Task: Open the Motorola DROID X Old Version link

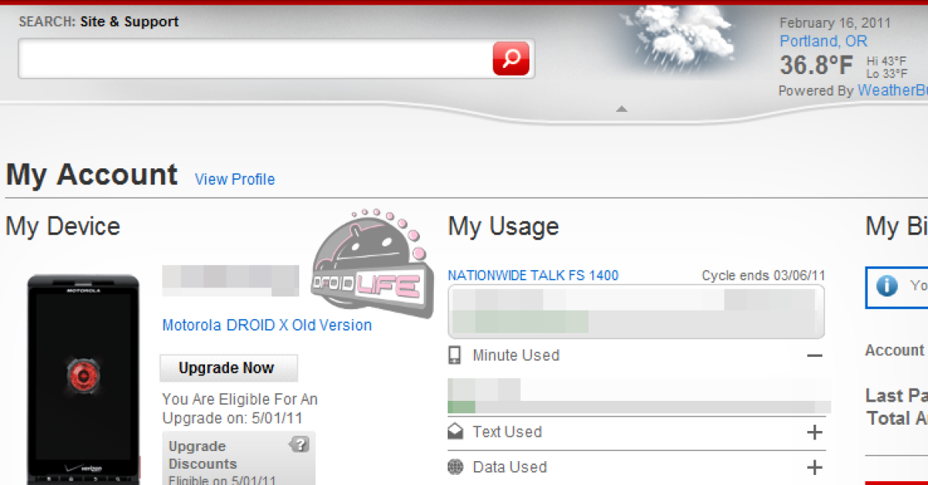Action: click(x=267, y=325)
